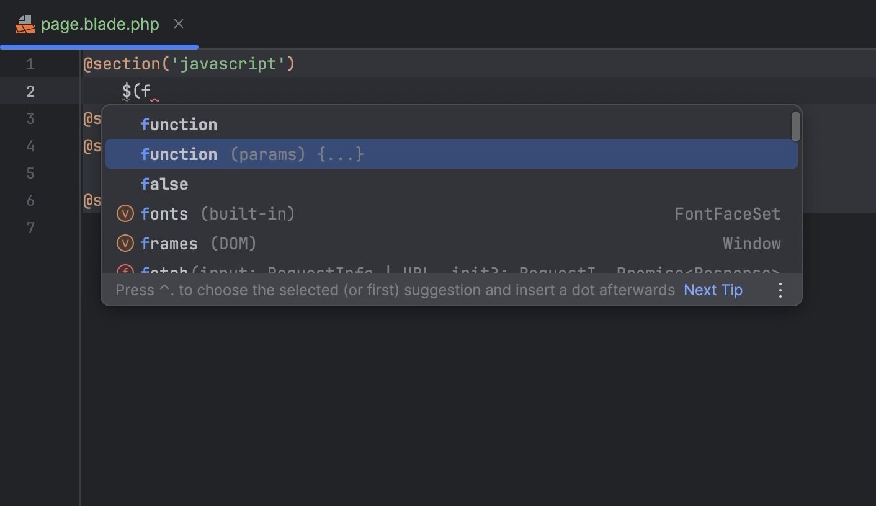Switch to the page.blade.php tab
This screenshot has height=506, width=876.
pyautogui.click(x=100, y=24)
